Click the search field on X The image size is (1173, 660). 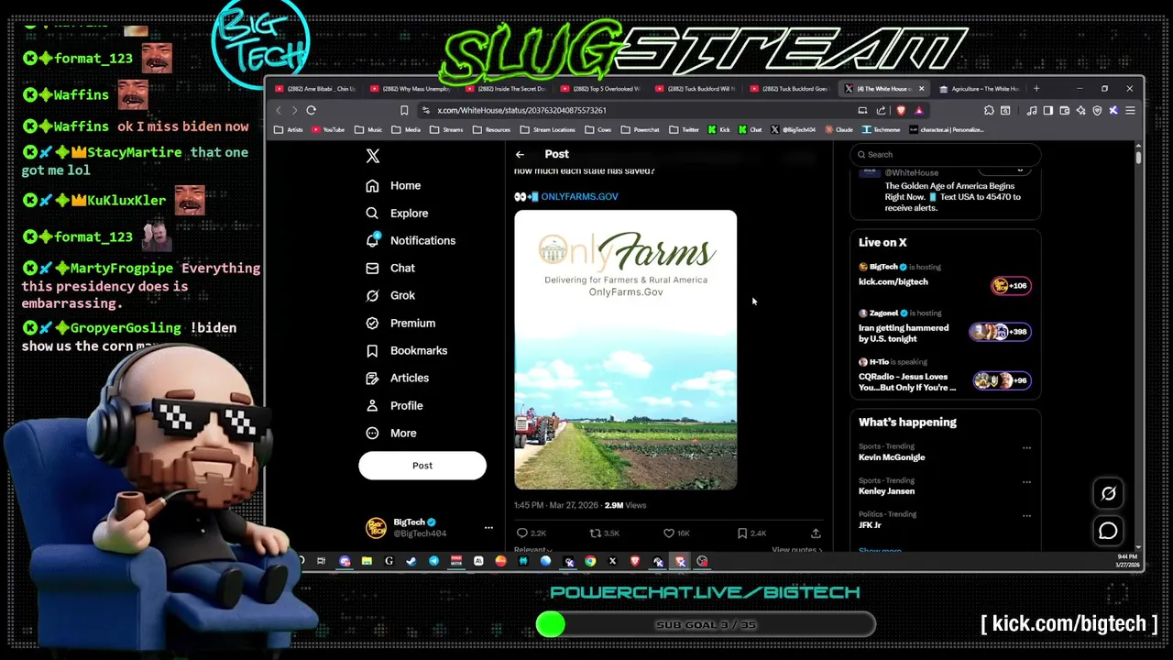click(x=945, y=155)
